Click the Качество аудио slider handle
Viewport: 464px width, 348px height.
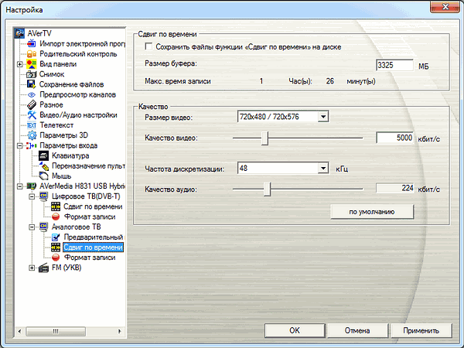[x=268, y=189]
